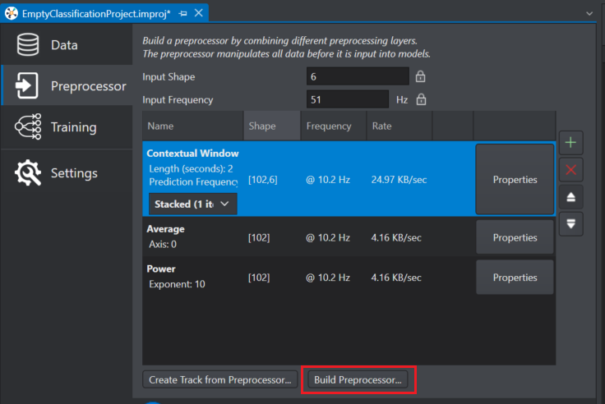Click the Training network icon
This screenshot has width=605, height=404.
pyautogui.click(x=28, y=126)
